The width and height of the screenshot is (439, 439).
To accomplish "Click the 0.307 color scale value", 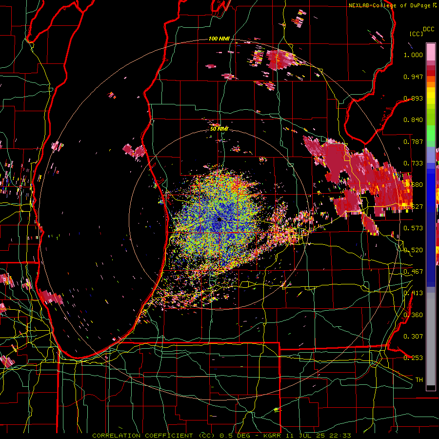I will tap(413, 337).
